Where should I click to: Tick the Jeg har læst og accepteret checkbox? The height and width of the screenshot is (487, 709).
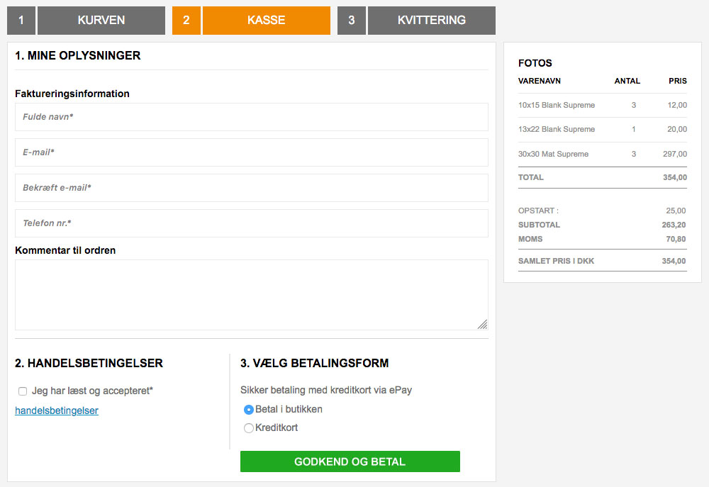(23, 391)
